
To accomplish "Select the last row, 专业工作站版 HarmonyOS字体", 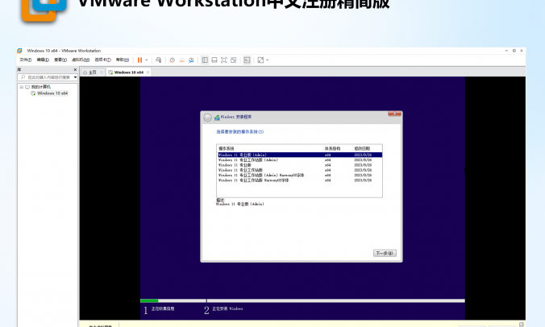I will point(300,180).
